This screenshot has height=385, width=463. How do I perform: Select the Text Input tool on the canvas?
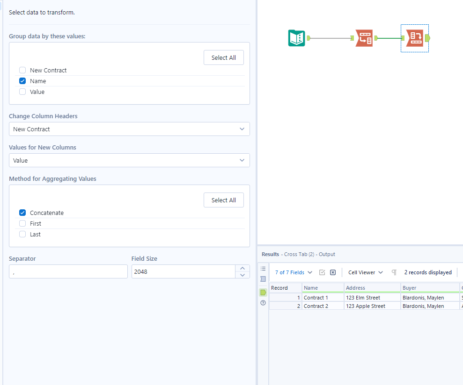[x=296, y=38]
